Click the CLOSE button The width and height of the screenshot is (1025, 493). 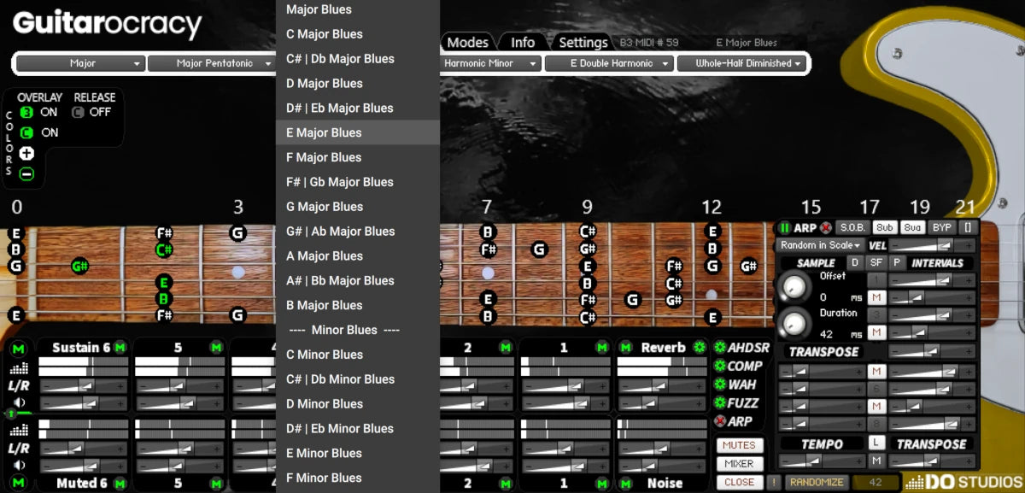(x=740, y=482)
